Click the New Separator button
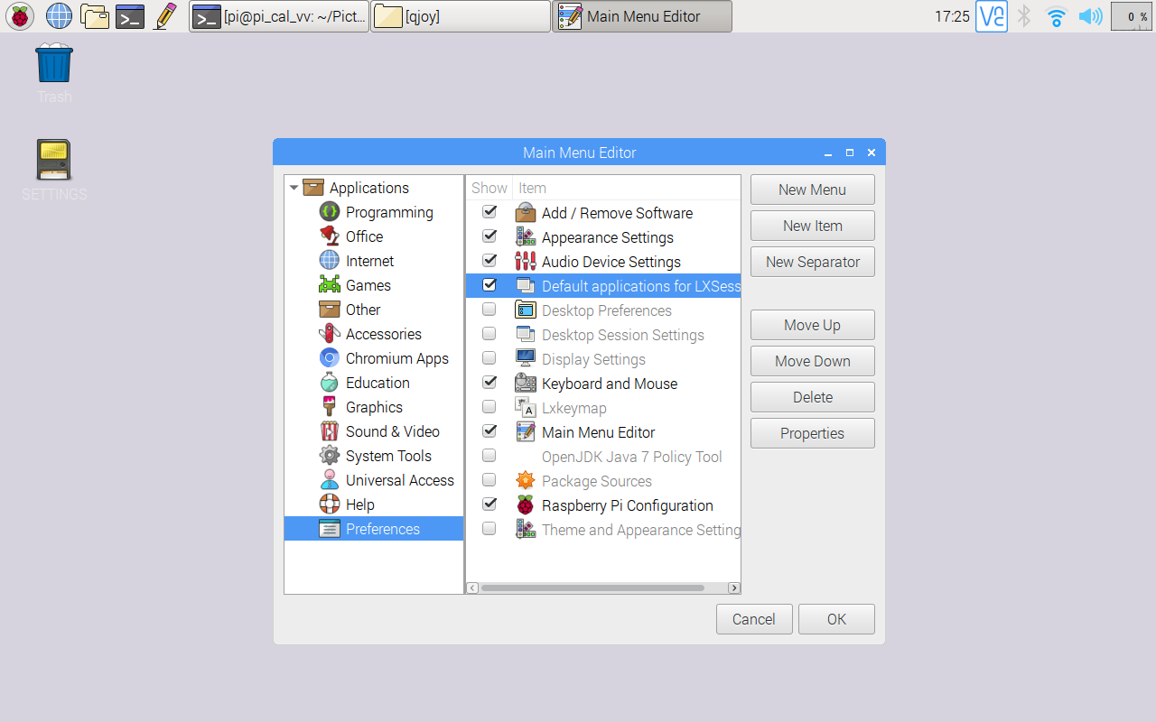 pos(812,261)
